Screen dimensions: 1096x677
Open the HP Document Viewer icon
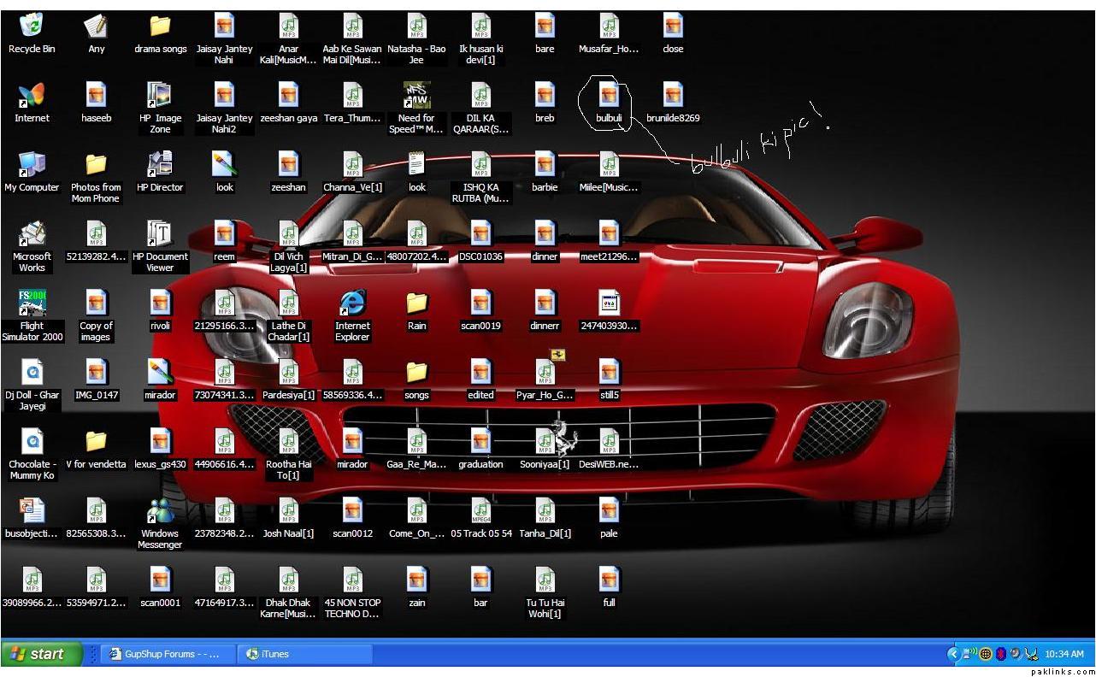pos(160,234)
